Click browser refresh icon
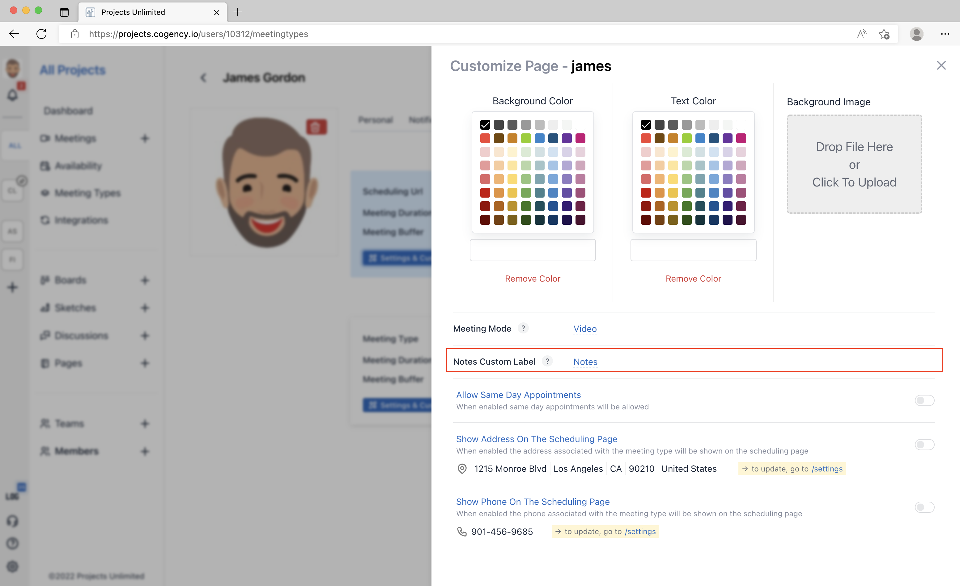The image size is (960, 586). coord(41,34)
